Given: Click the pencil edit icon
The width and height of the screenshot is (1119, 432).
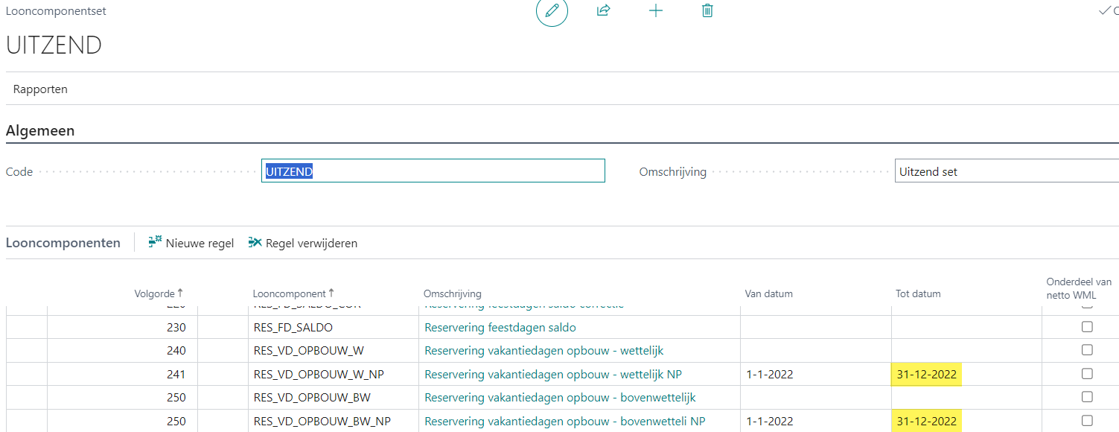Looking at the screenshot, I should pyautogui.click(x=552, y=11).
